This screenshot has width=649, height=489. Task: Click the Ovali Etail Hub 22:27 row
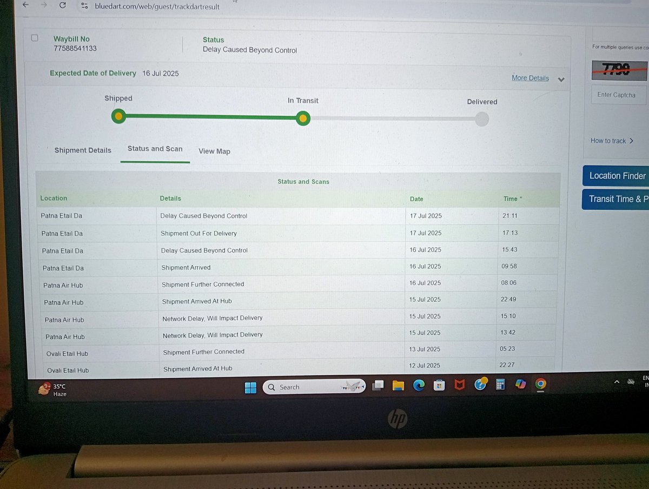click(300, 368)
